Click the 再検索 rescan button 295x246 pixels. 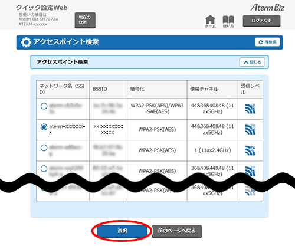click(267, 42)
